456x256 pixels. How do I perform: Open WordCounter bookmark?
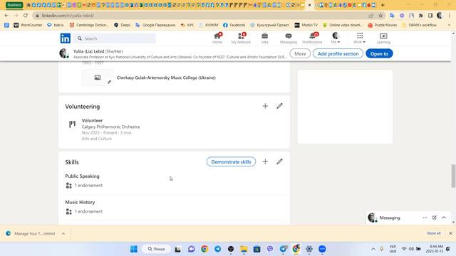click(x=28, y=26)
